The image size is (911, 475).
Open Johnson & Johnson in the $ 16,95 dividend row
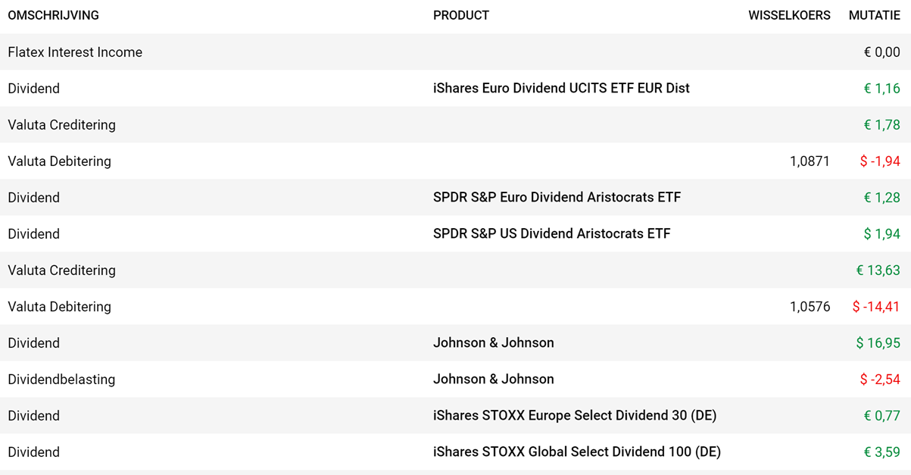(493, 343)
